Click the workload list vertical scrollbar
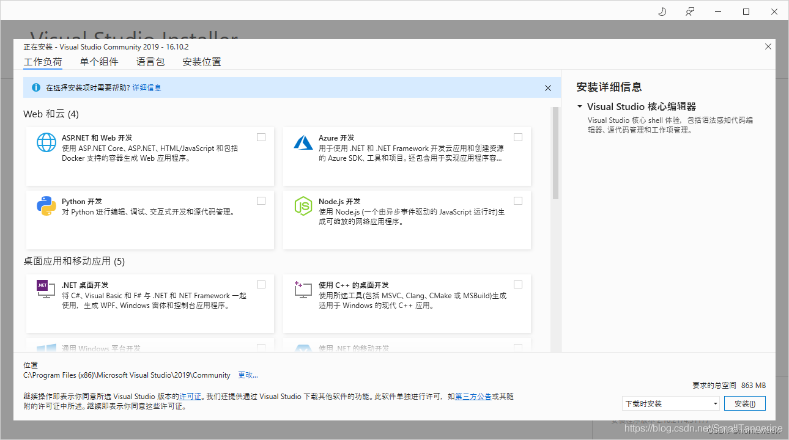This screenshot has height=440, width=789. (x=555, y=153)
